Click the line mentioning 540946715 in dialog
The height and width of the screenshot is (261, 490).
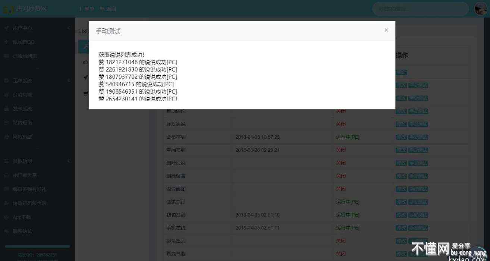[x=136, y=84]
